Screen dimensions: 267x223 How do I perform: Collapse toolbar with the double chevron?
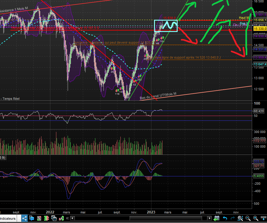(x=67, y=218)
